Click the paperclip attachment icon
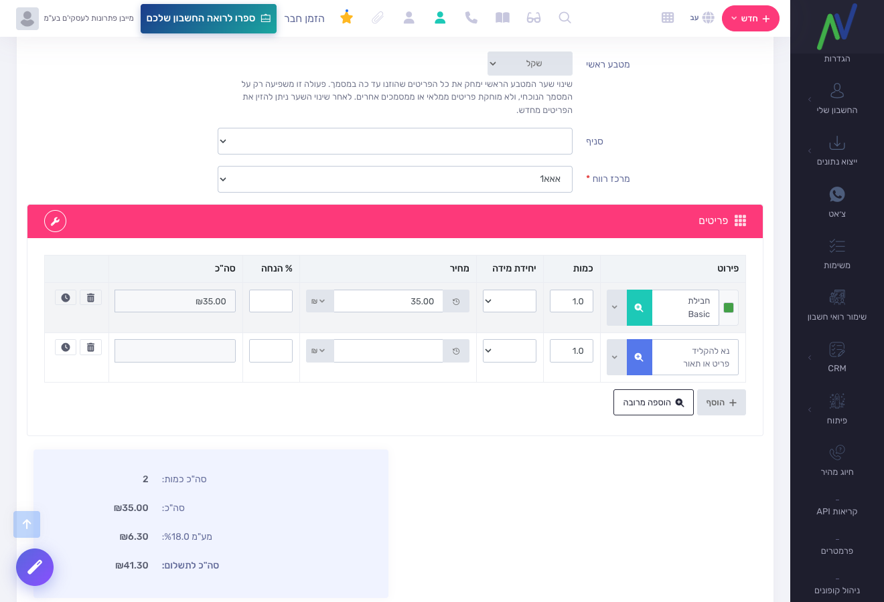 [x=378, y=17]
